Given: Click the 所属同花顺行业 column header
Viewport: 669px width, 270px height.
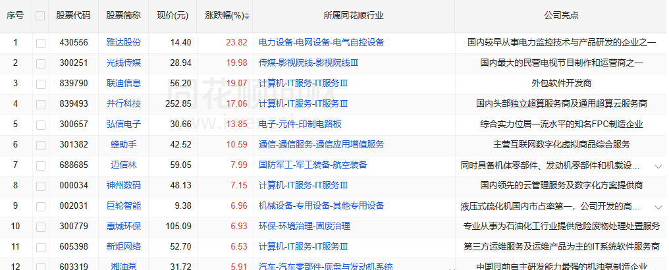Looking at the screenshot, I should (x=354, y=16).
